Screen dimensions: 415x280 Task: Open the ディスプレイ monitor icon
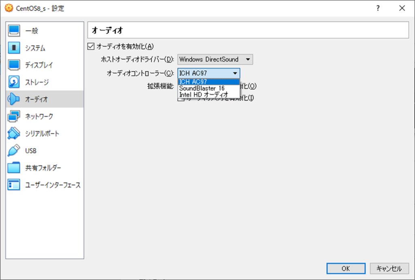[14, 65]
